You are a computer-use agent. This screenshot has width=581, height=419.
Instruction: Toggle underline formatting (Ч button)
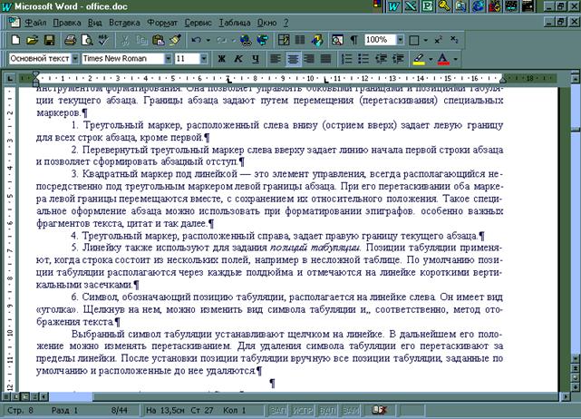pos(256,59)
